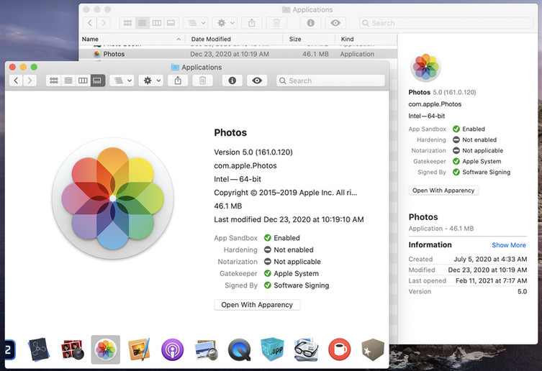The height and width of the screenshot is (371, 542).
Task: Open group-by dropdown in rear window
Action: (196, 23)
